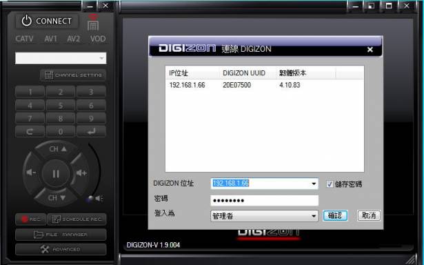Tap keypad digit 3
Screen dimensions: 424x265
tap(91, 92)
